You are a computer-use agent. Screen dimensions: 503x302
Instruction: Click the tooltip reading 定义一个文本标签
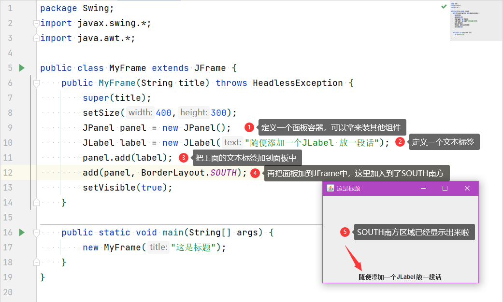444,142
